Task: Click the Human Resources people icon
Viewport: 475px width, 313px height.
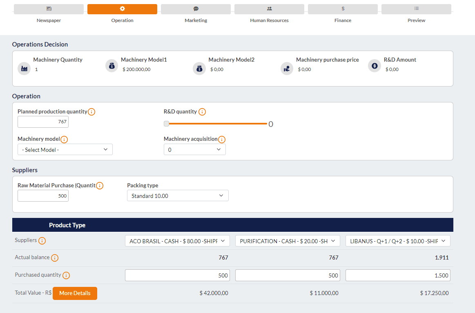Action: 269,9
